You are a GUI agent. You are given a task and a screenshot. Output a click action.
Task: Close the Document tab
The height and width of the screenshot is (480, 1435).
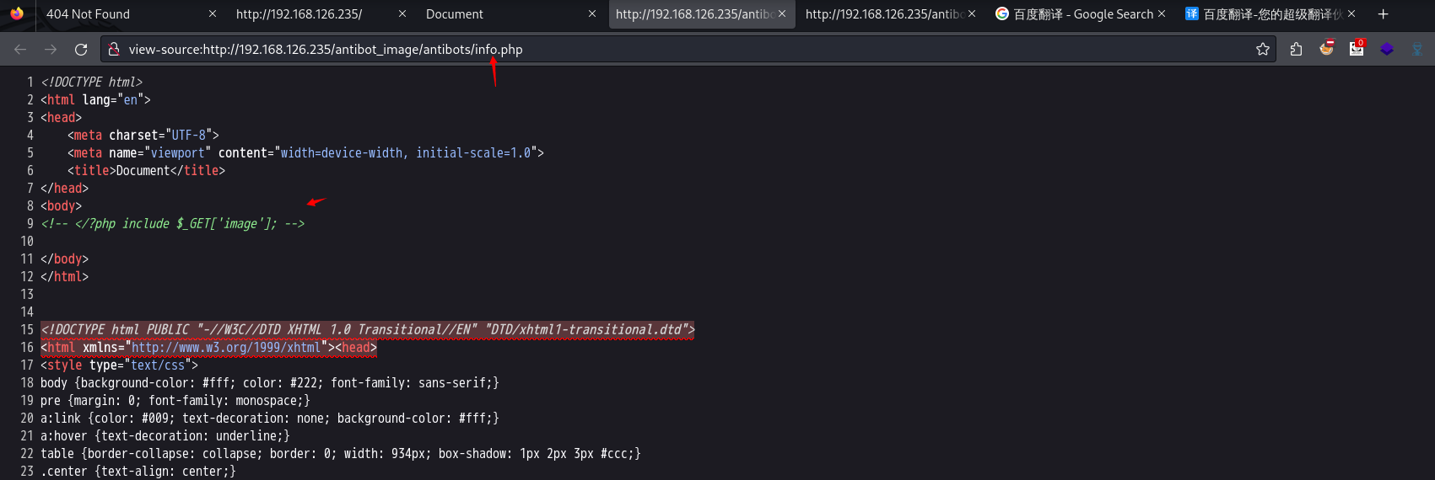coord(592,14)
